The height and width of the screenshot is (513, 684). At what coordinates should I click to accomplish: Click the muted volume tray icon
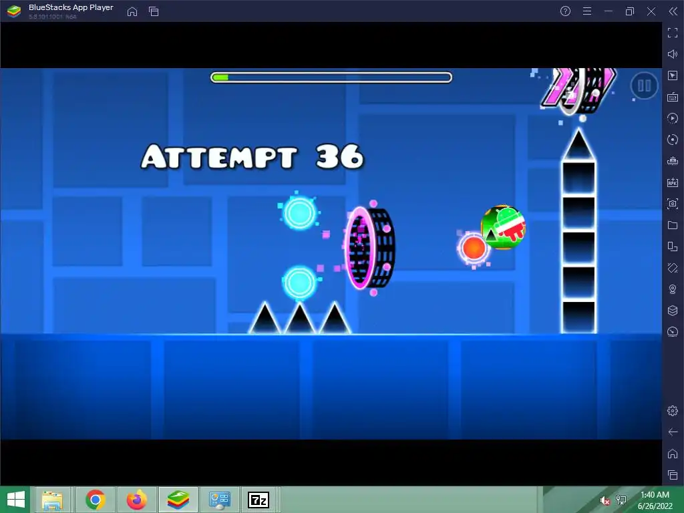pyautogui.click(x=605, y=500)
